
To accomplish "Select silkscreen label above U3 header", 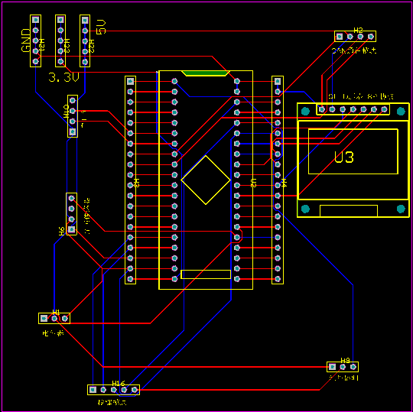I will (361, 96).
